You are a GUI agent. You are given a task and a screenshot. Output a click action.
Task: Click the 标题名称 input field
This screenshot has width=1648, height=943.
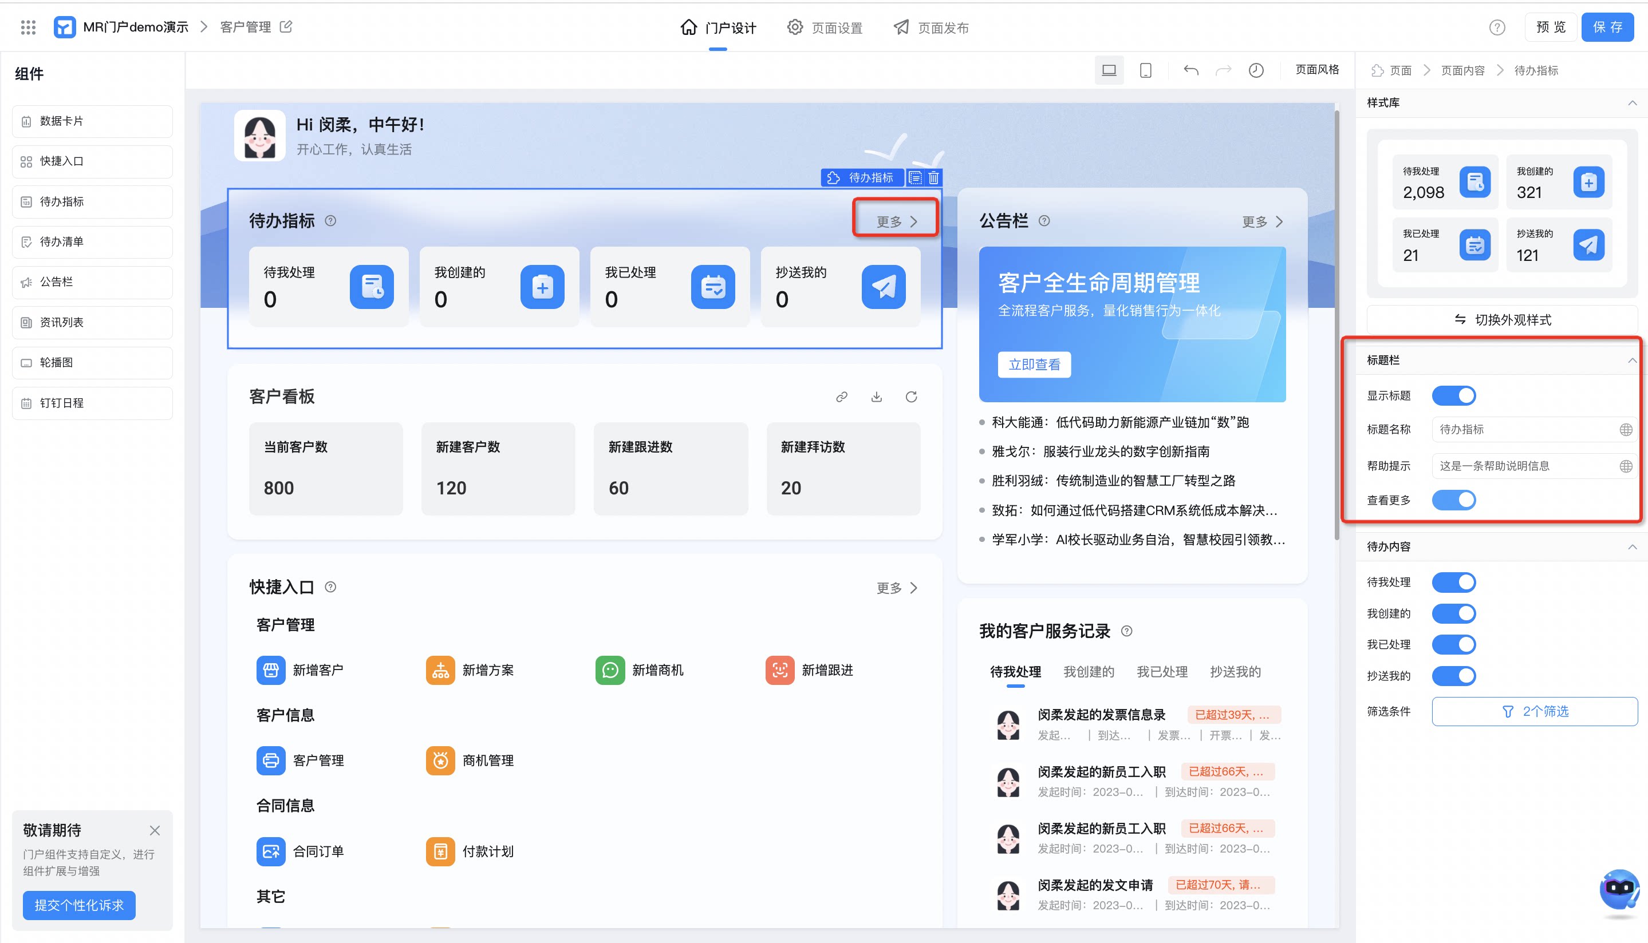[1533, 429]
